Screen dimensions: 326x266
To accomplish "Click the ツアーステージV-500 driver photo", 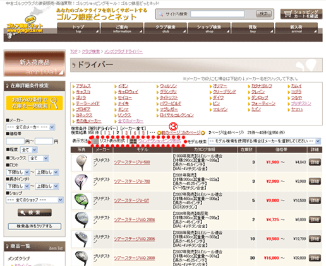I will tap(81, 163).
